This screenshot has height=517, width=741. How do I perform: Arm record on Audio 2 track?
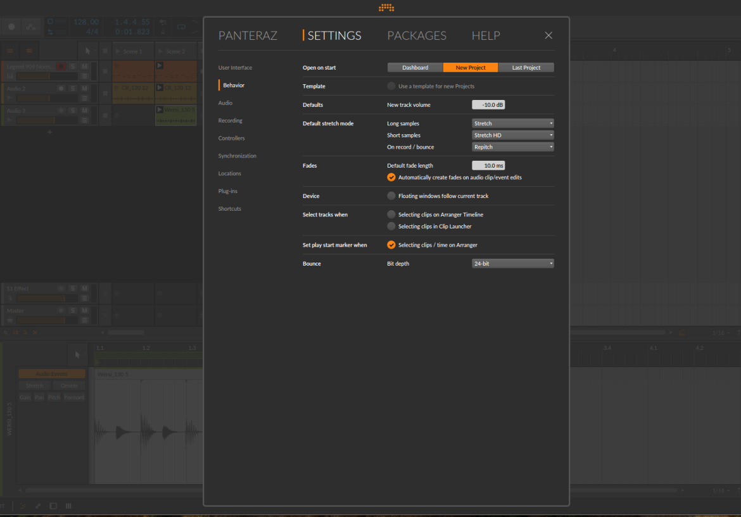point(61,89)
